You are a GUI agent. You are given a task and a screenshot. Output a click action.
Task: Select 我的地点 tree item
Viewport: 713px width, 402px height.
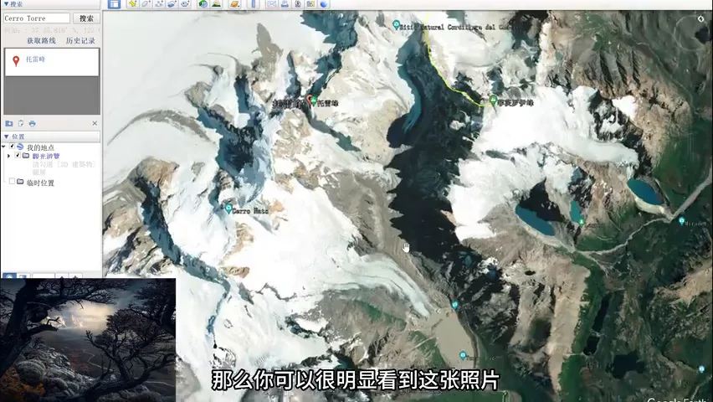pos(40,147)
